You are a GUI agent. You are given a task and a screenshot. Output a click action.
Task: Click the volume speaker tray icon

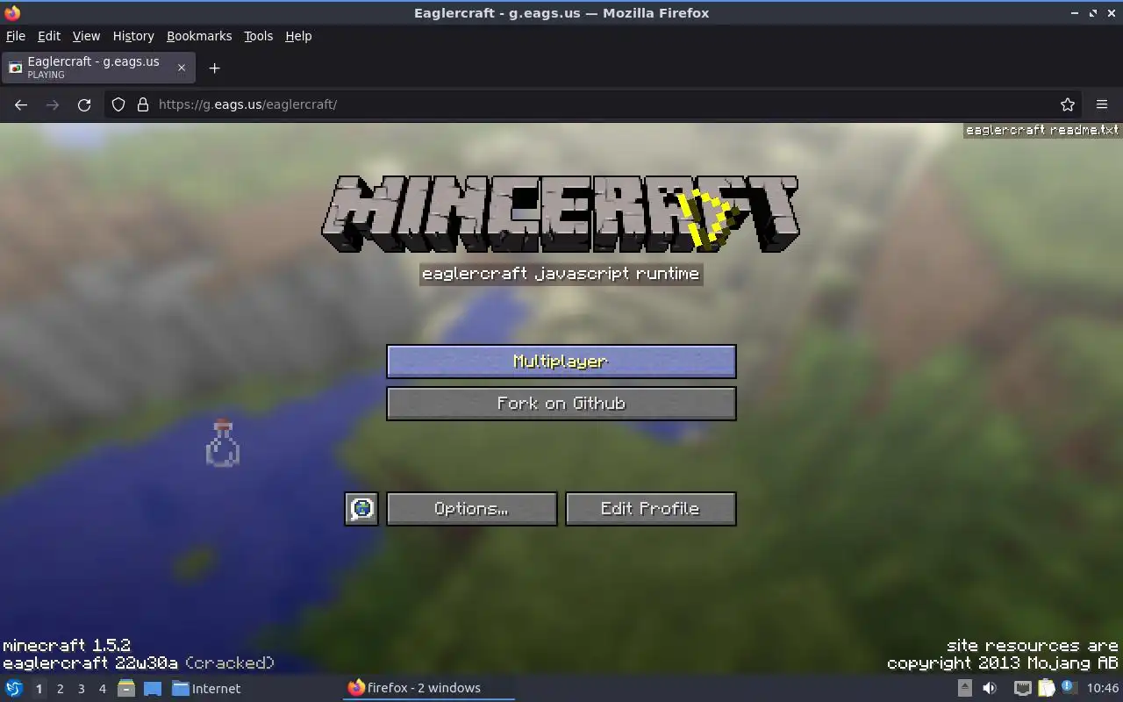pos(990,689)
